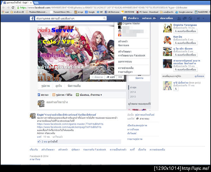Screen dimensions: 211x172
Task: Open the crigame.master Facebook URL in caption
Action: [x=70, y=124]
